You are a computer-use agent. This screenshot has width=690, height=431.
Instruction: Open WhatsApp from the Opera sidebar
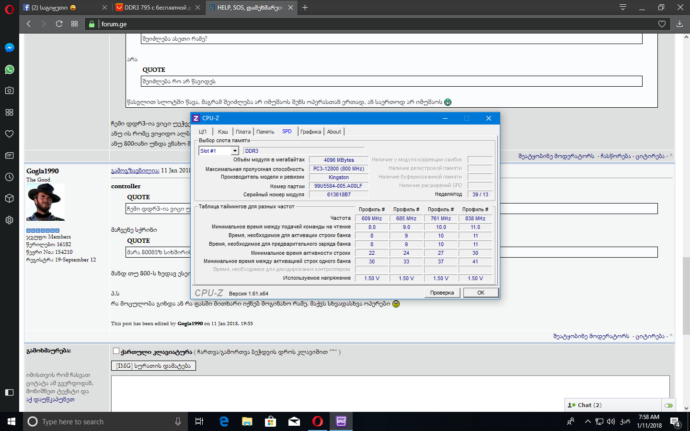[9, 68]
